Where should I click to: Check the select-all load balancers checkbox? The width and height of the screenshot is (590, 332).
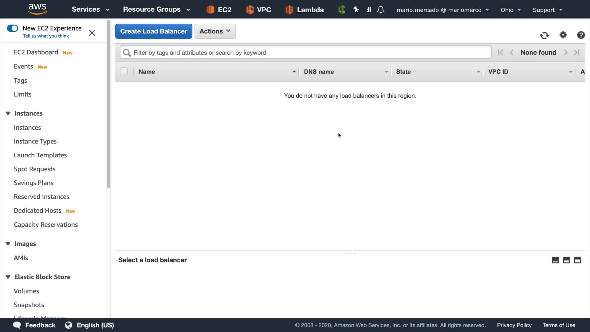pyautogui.click(x=124, y=72)
